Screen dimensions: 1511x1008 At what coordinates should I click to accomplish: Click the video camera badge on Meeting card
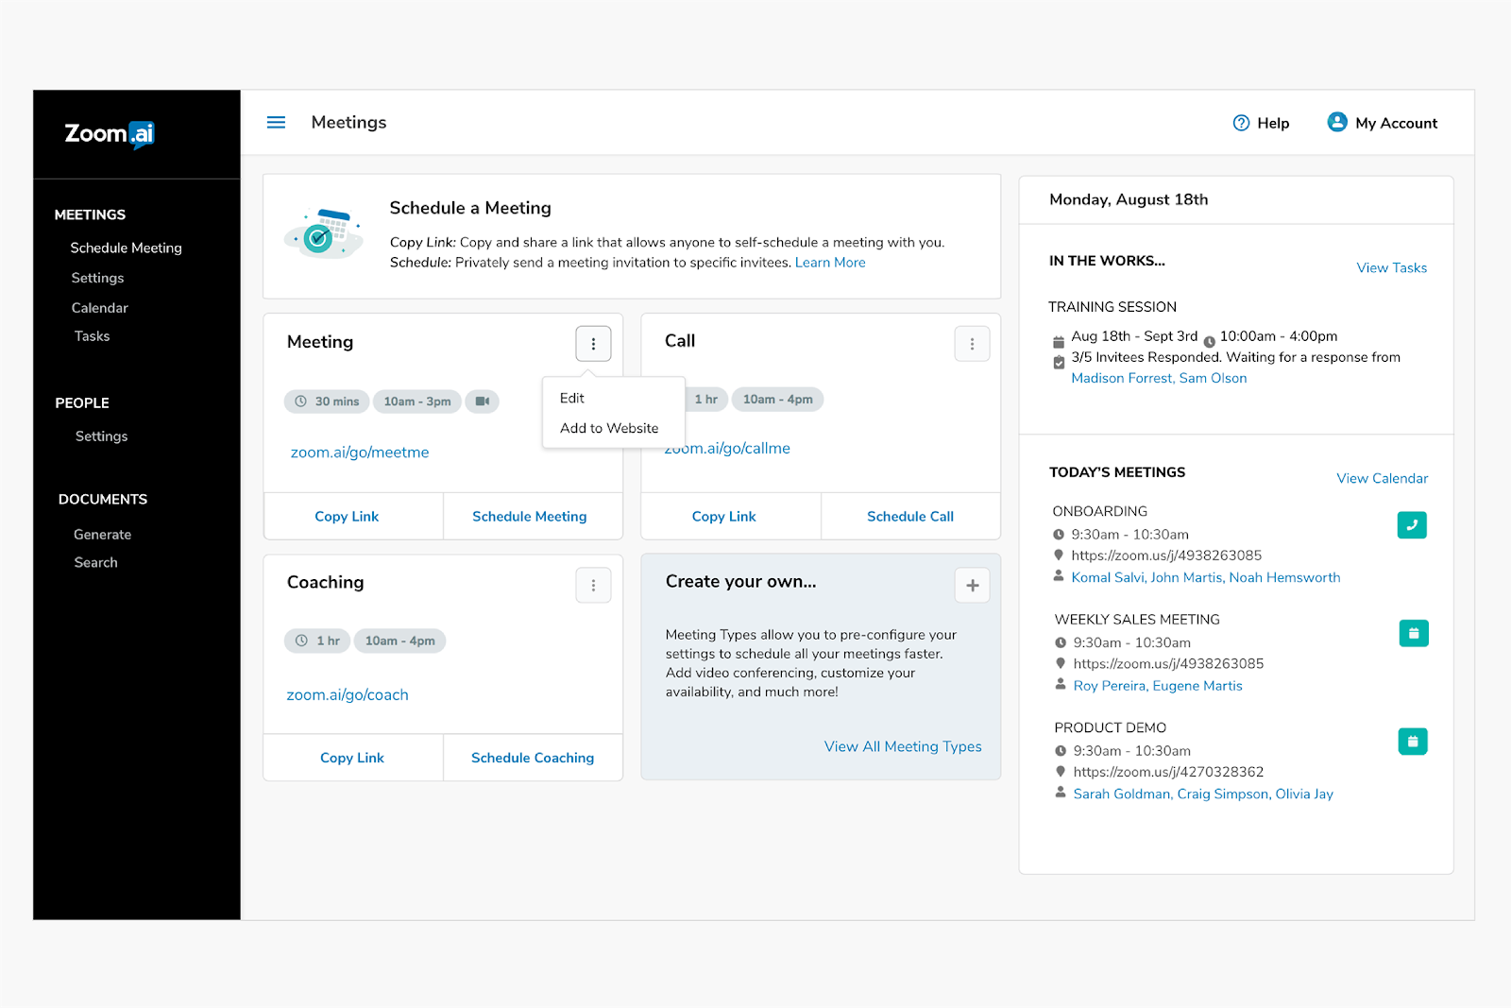tap(482, 401)
